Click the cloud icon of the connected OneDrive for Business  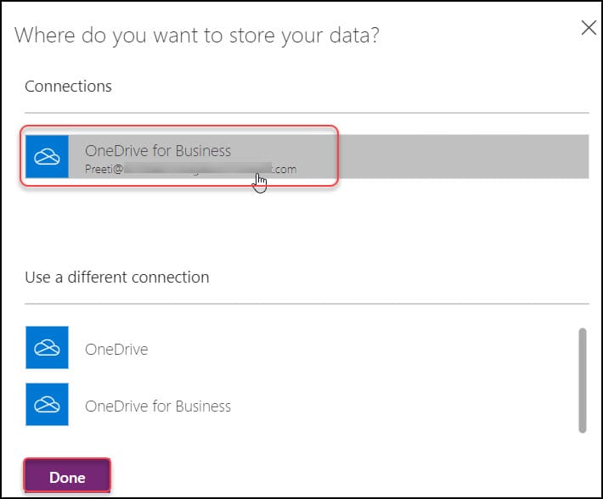point(47,156)
